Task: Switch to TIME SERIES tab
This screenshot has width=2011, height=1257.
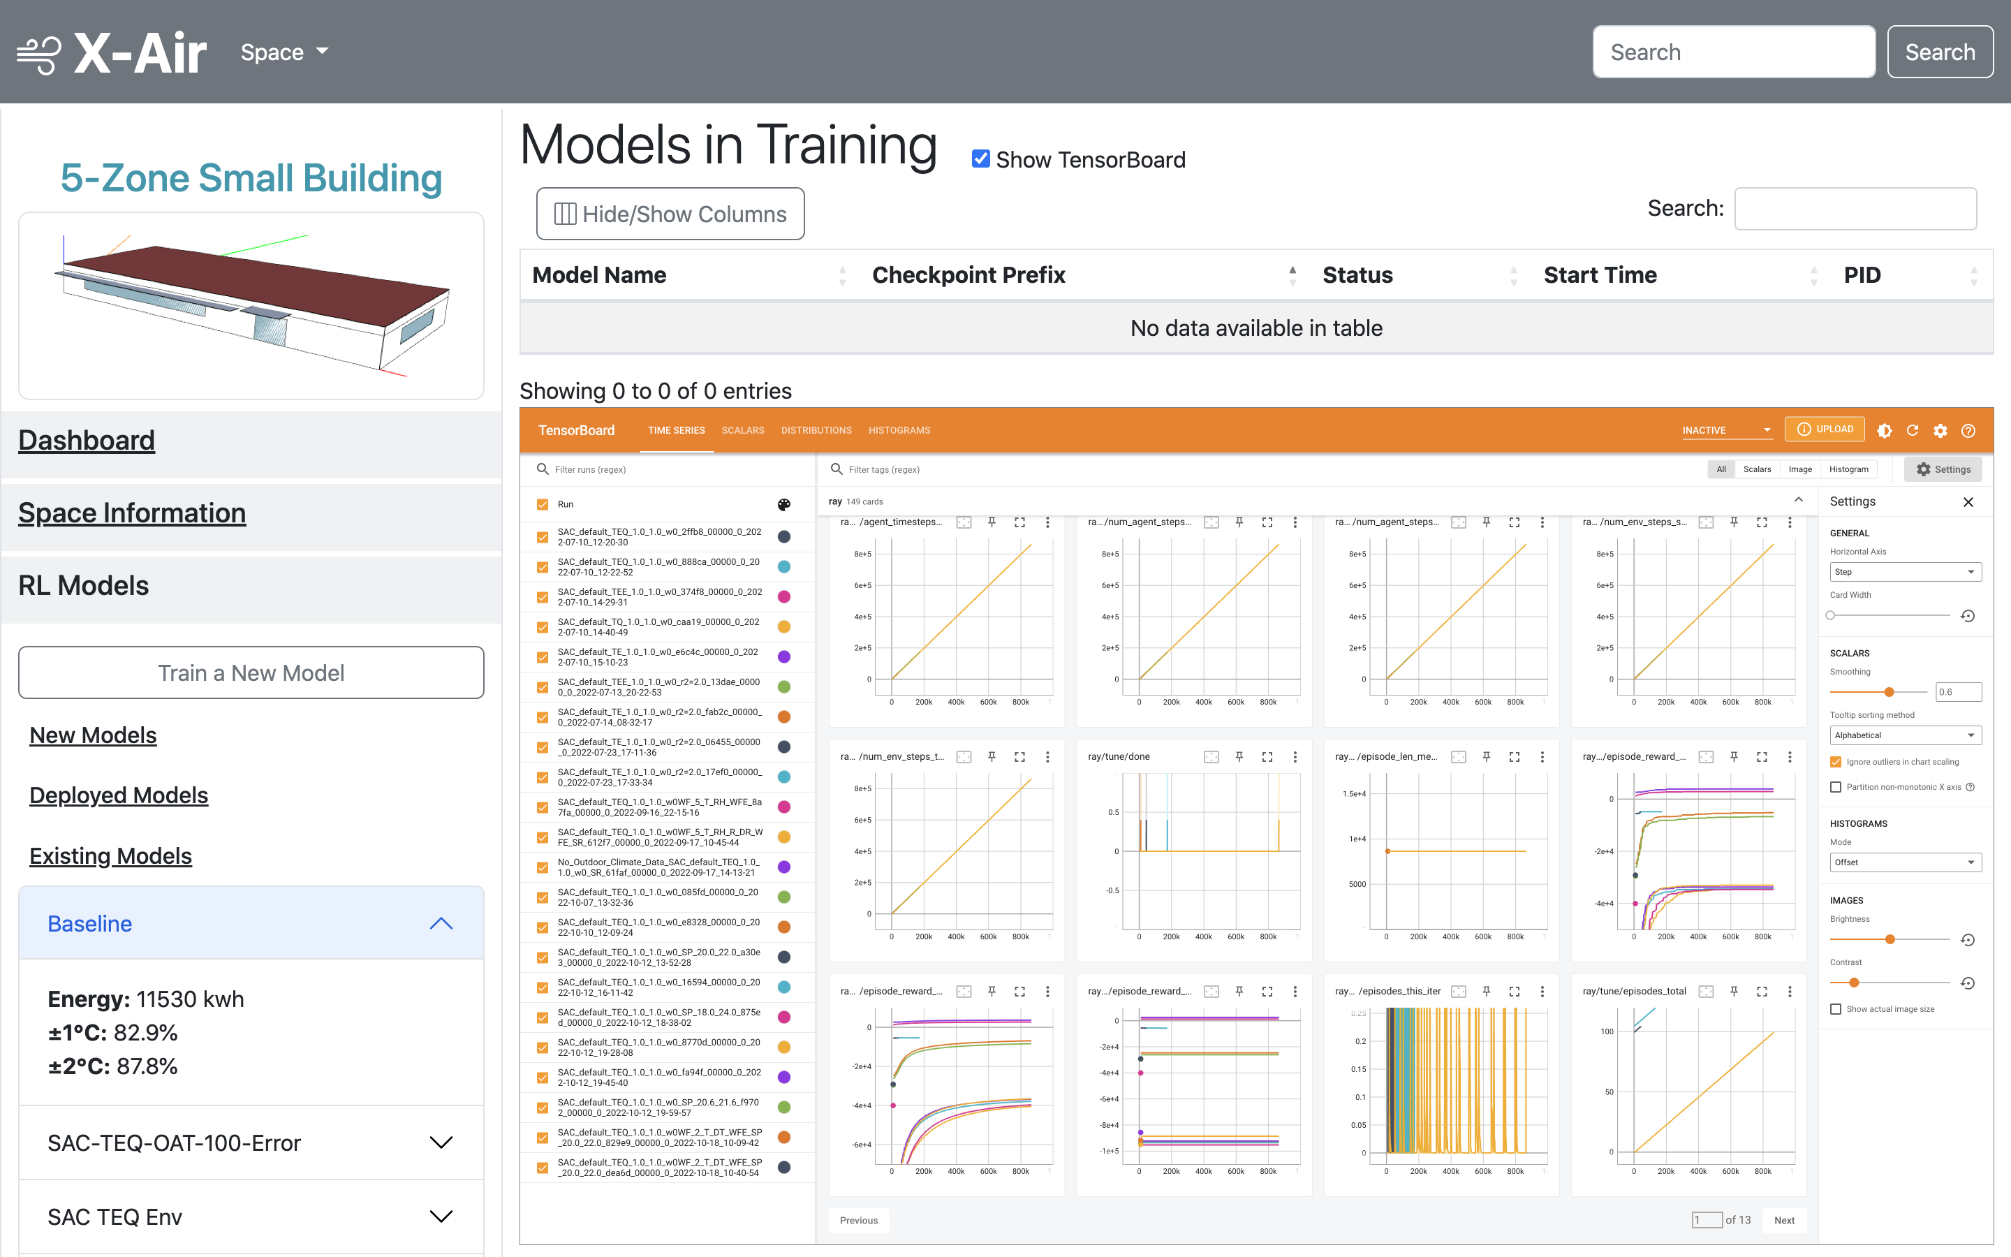Action: coord(677,431)
